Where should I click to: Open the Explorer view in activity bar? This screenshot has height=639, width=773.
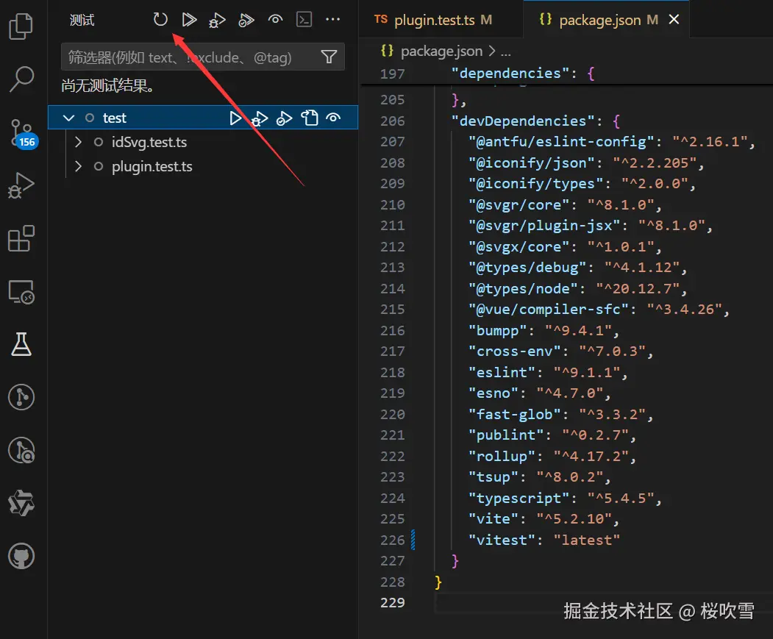coord(21,26)
